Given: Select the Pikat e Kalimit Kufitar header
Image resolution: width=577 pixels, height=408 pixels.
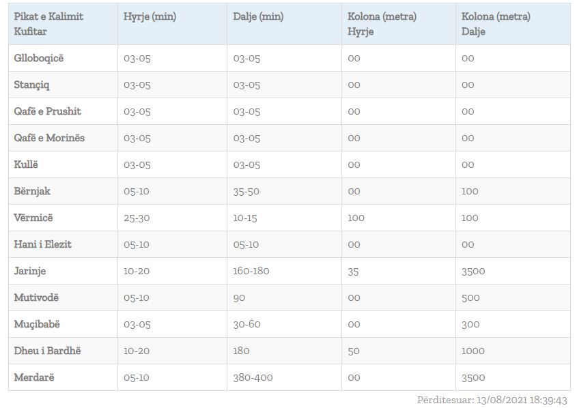Looking at the screenshot, I should [x=48, y=24].
